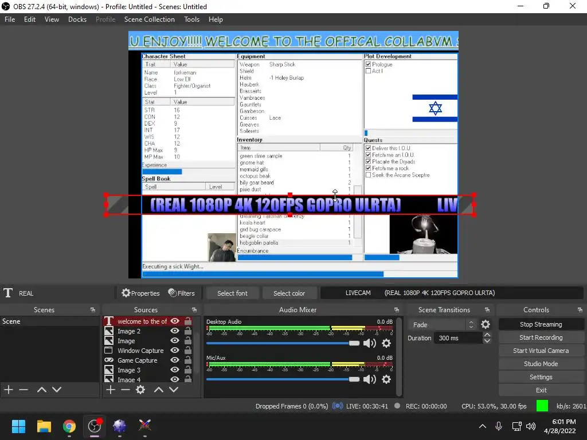Click the Select color button

coord(289,293)
